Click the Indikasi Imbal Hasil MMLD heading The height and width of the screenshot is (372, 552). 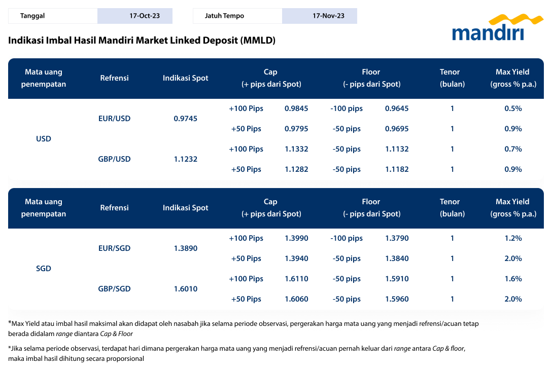(x=142, y=41)
